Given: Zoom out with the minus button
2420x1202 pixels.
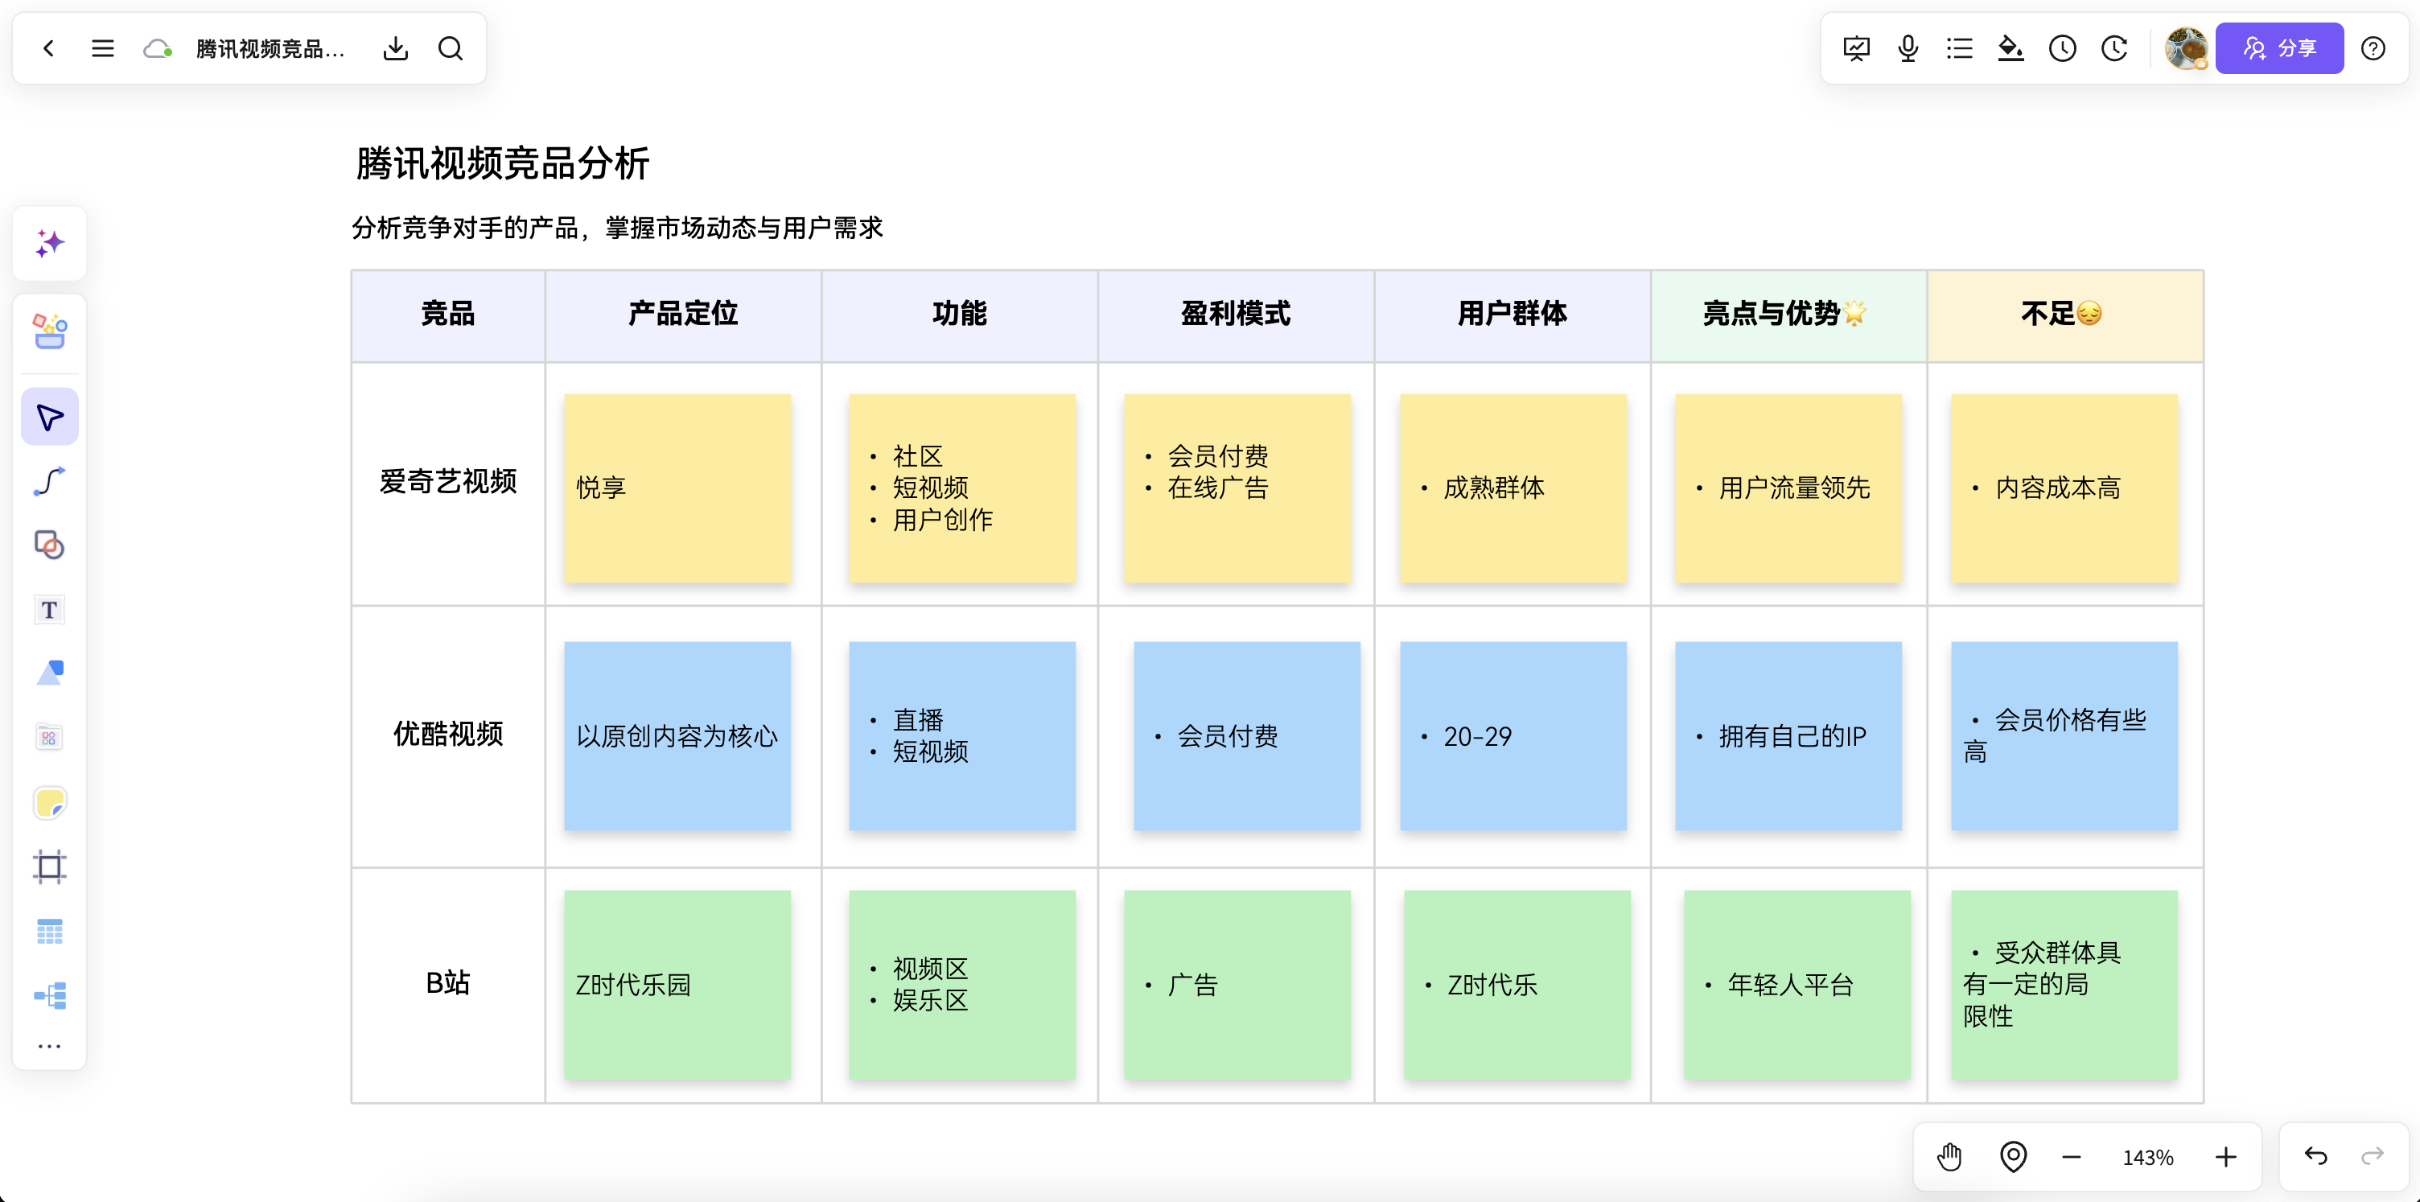Looking at the screenshot, I should tap(2072, 1157).
